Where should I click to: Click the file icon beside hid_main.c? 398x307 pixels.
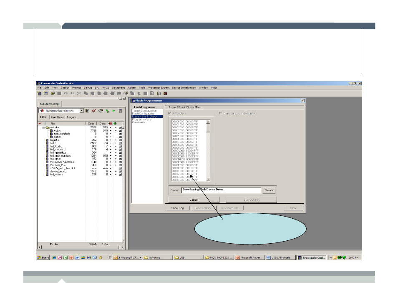point(47,175)
